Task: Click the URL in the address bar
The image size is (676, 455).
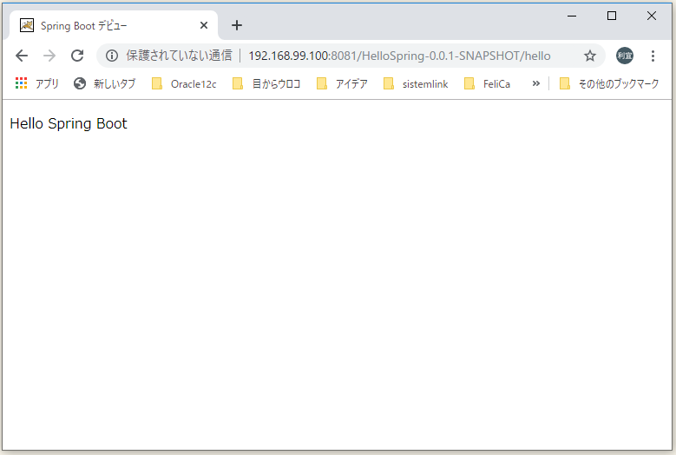Action: tap(400, 56)
